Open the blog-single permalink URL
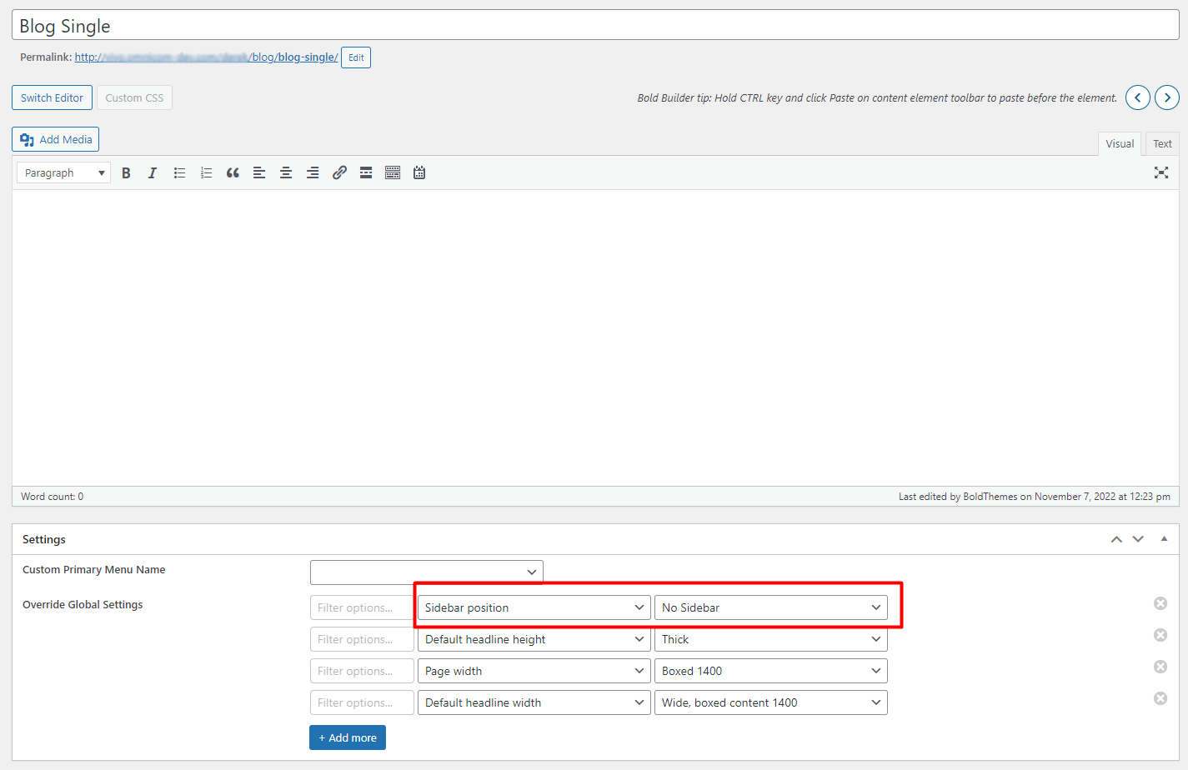The width and height of the screenshot is (1188, 770). tap(206, 57)
